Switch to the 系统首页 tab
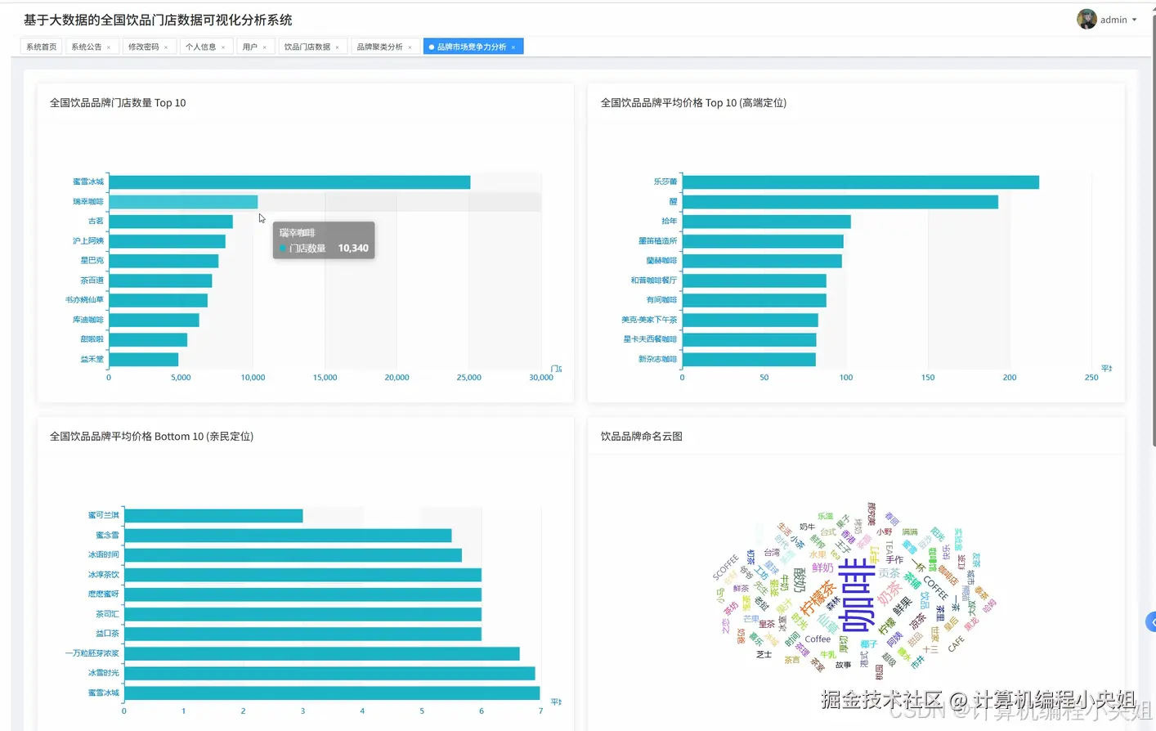Viewport: 1156px width, 731px height. 41,47
